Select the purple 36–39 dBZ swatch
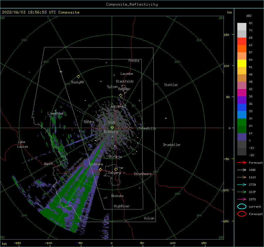Screen dimensions: 264x247 coord(242,100)
